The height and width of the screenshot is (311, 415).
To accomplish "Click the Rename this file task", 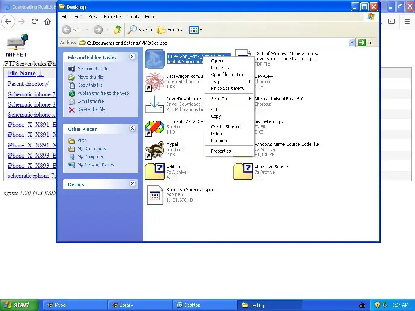I will click(93, 69).
